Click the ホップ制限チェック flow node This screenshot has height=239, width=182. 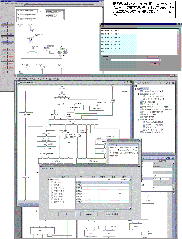tap(74, 108)
